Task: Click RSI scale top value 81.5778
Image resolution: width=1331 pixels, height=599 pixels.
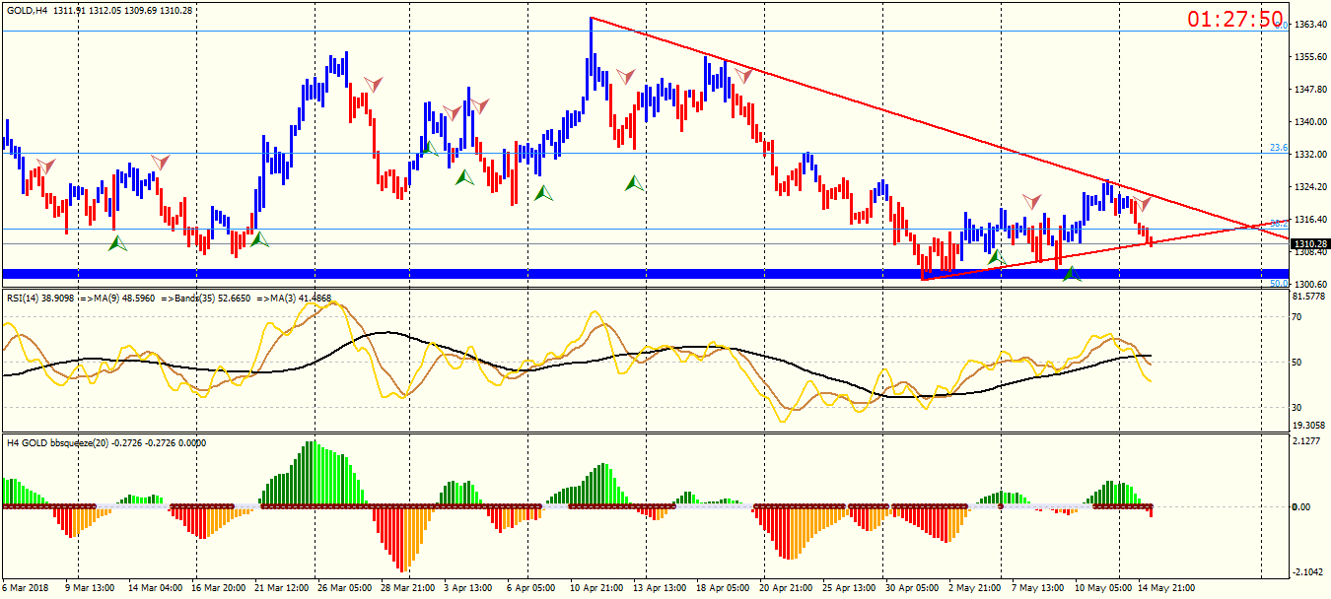Action: click(1310, 296)
